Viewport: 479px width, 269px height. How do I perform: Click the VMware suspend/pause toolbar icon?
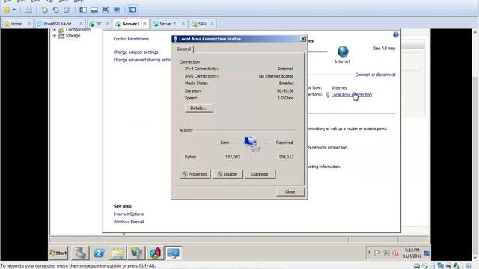[x=7, y=10]
